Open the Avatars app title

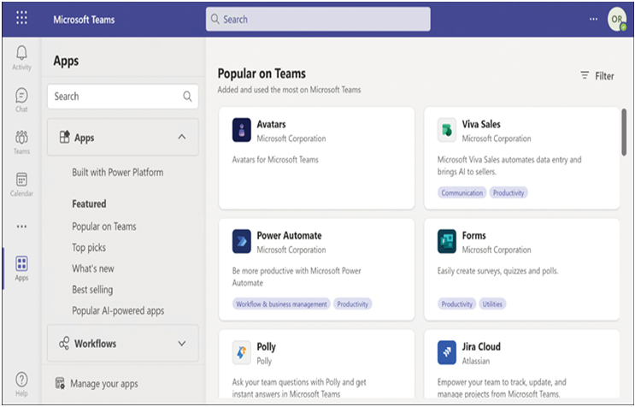point(271,124)
